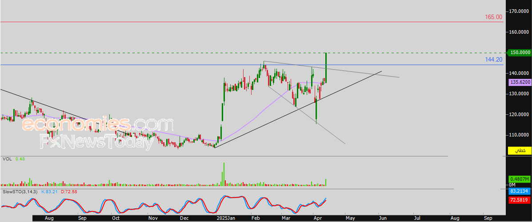This screenshot has height=222, width=532.
Task: Click the tallest green volume bar in January
Action: 224,174
